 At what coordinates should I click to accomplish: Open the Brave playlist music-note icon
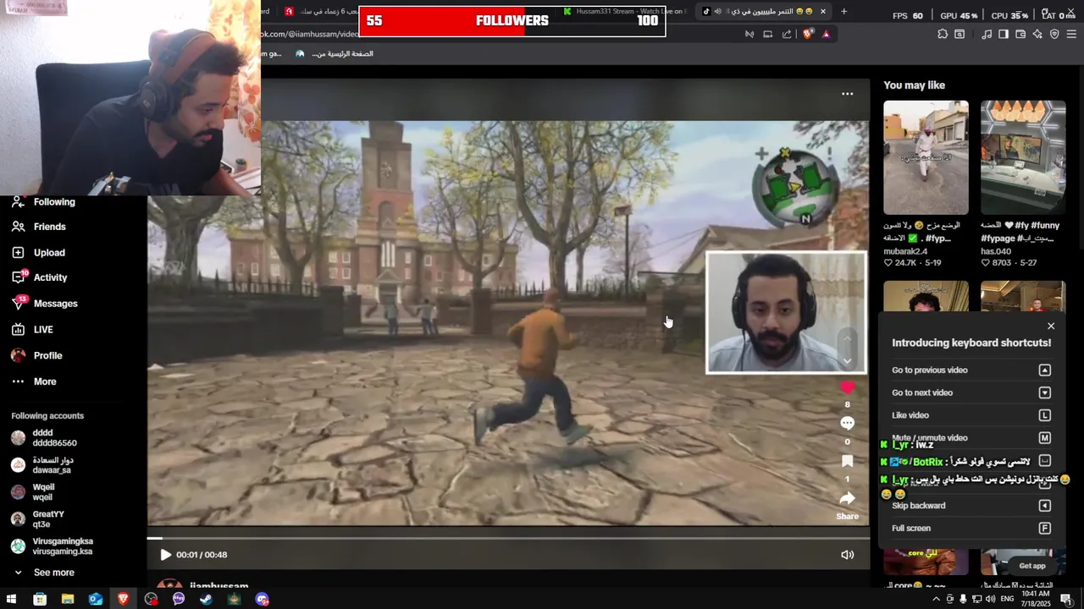click(x=987, y=34)
